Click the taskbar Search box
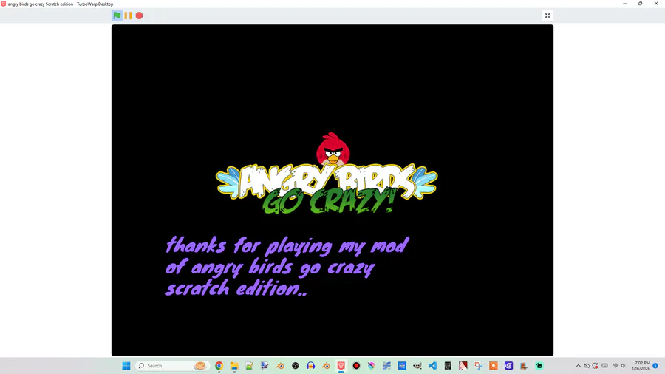Image resolution: width=665 pixels, height=374 pixels. (x=173, y=366)
